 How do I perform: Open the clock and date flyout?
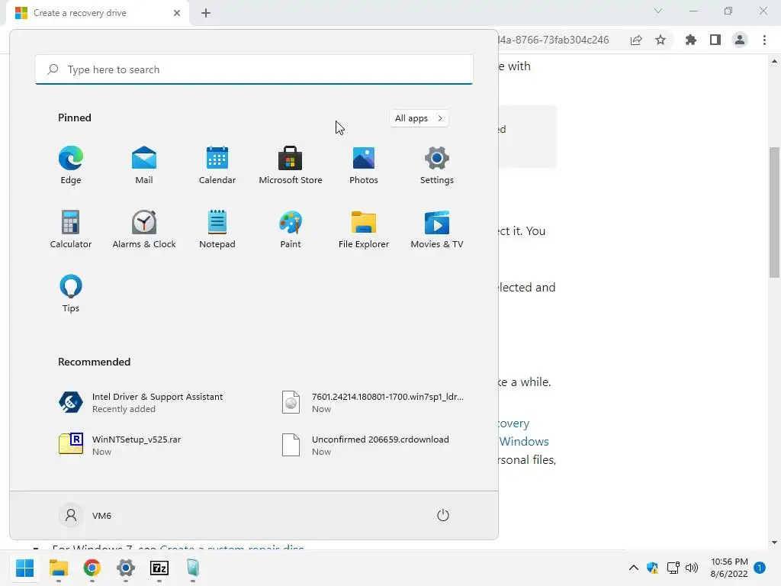(x=729, y=568)
